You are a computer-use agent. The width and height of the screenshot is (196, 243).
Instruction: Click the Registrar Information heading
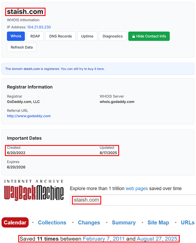coord(30,87)
